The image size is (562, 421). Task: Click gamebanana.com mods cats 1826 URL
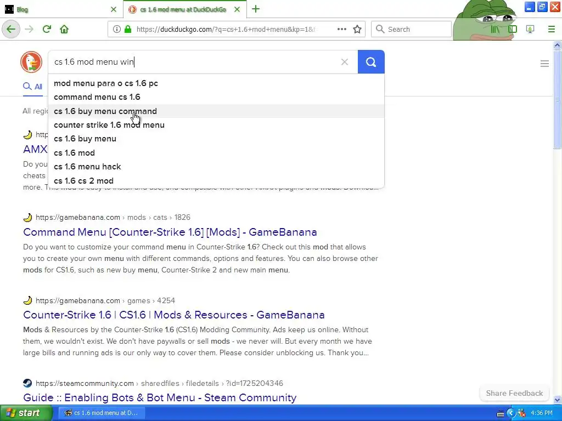(113, 217)
